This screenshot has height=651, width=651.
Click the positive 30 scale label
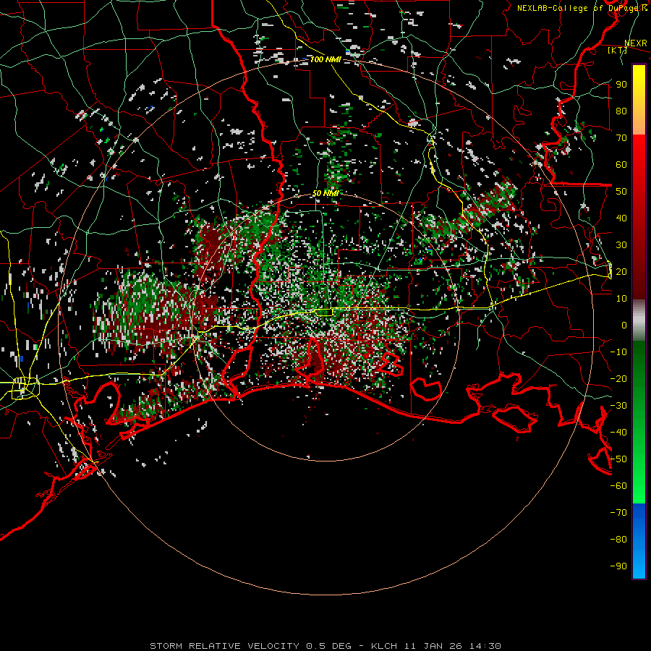pyautogui.click(x=621, y=245)
